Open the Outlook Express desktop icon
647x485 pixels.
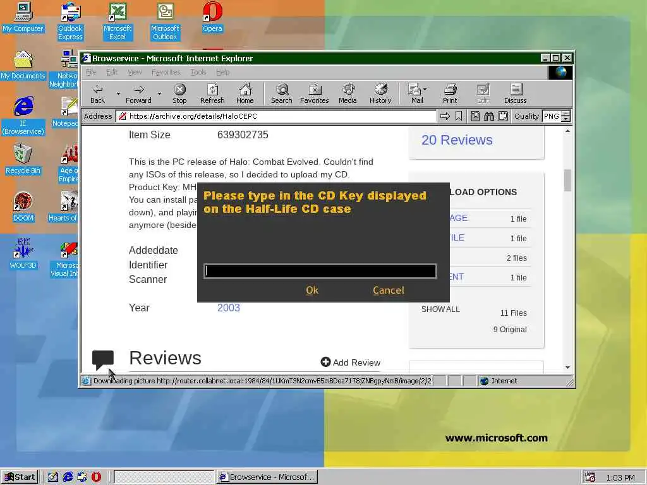pos(70,21)
